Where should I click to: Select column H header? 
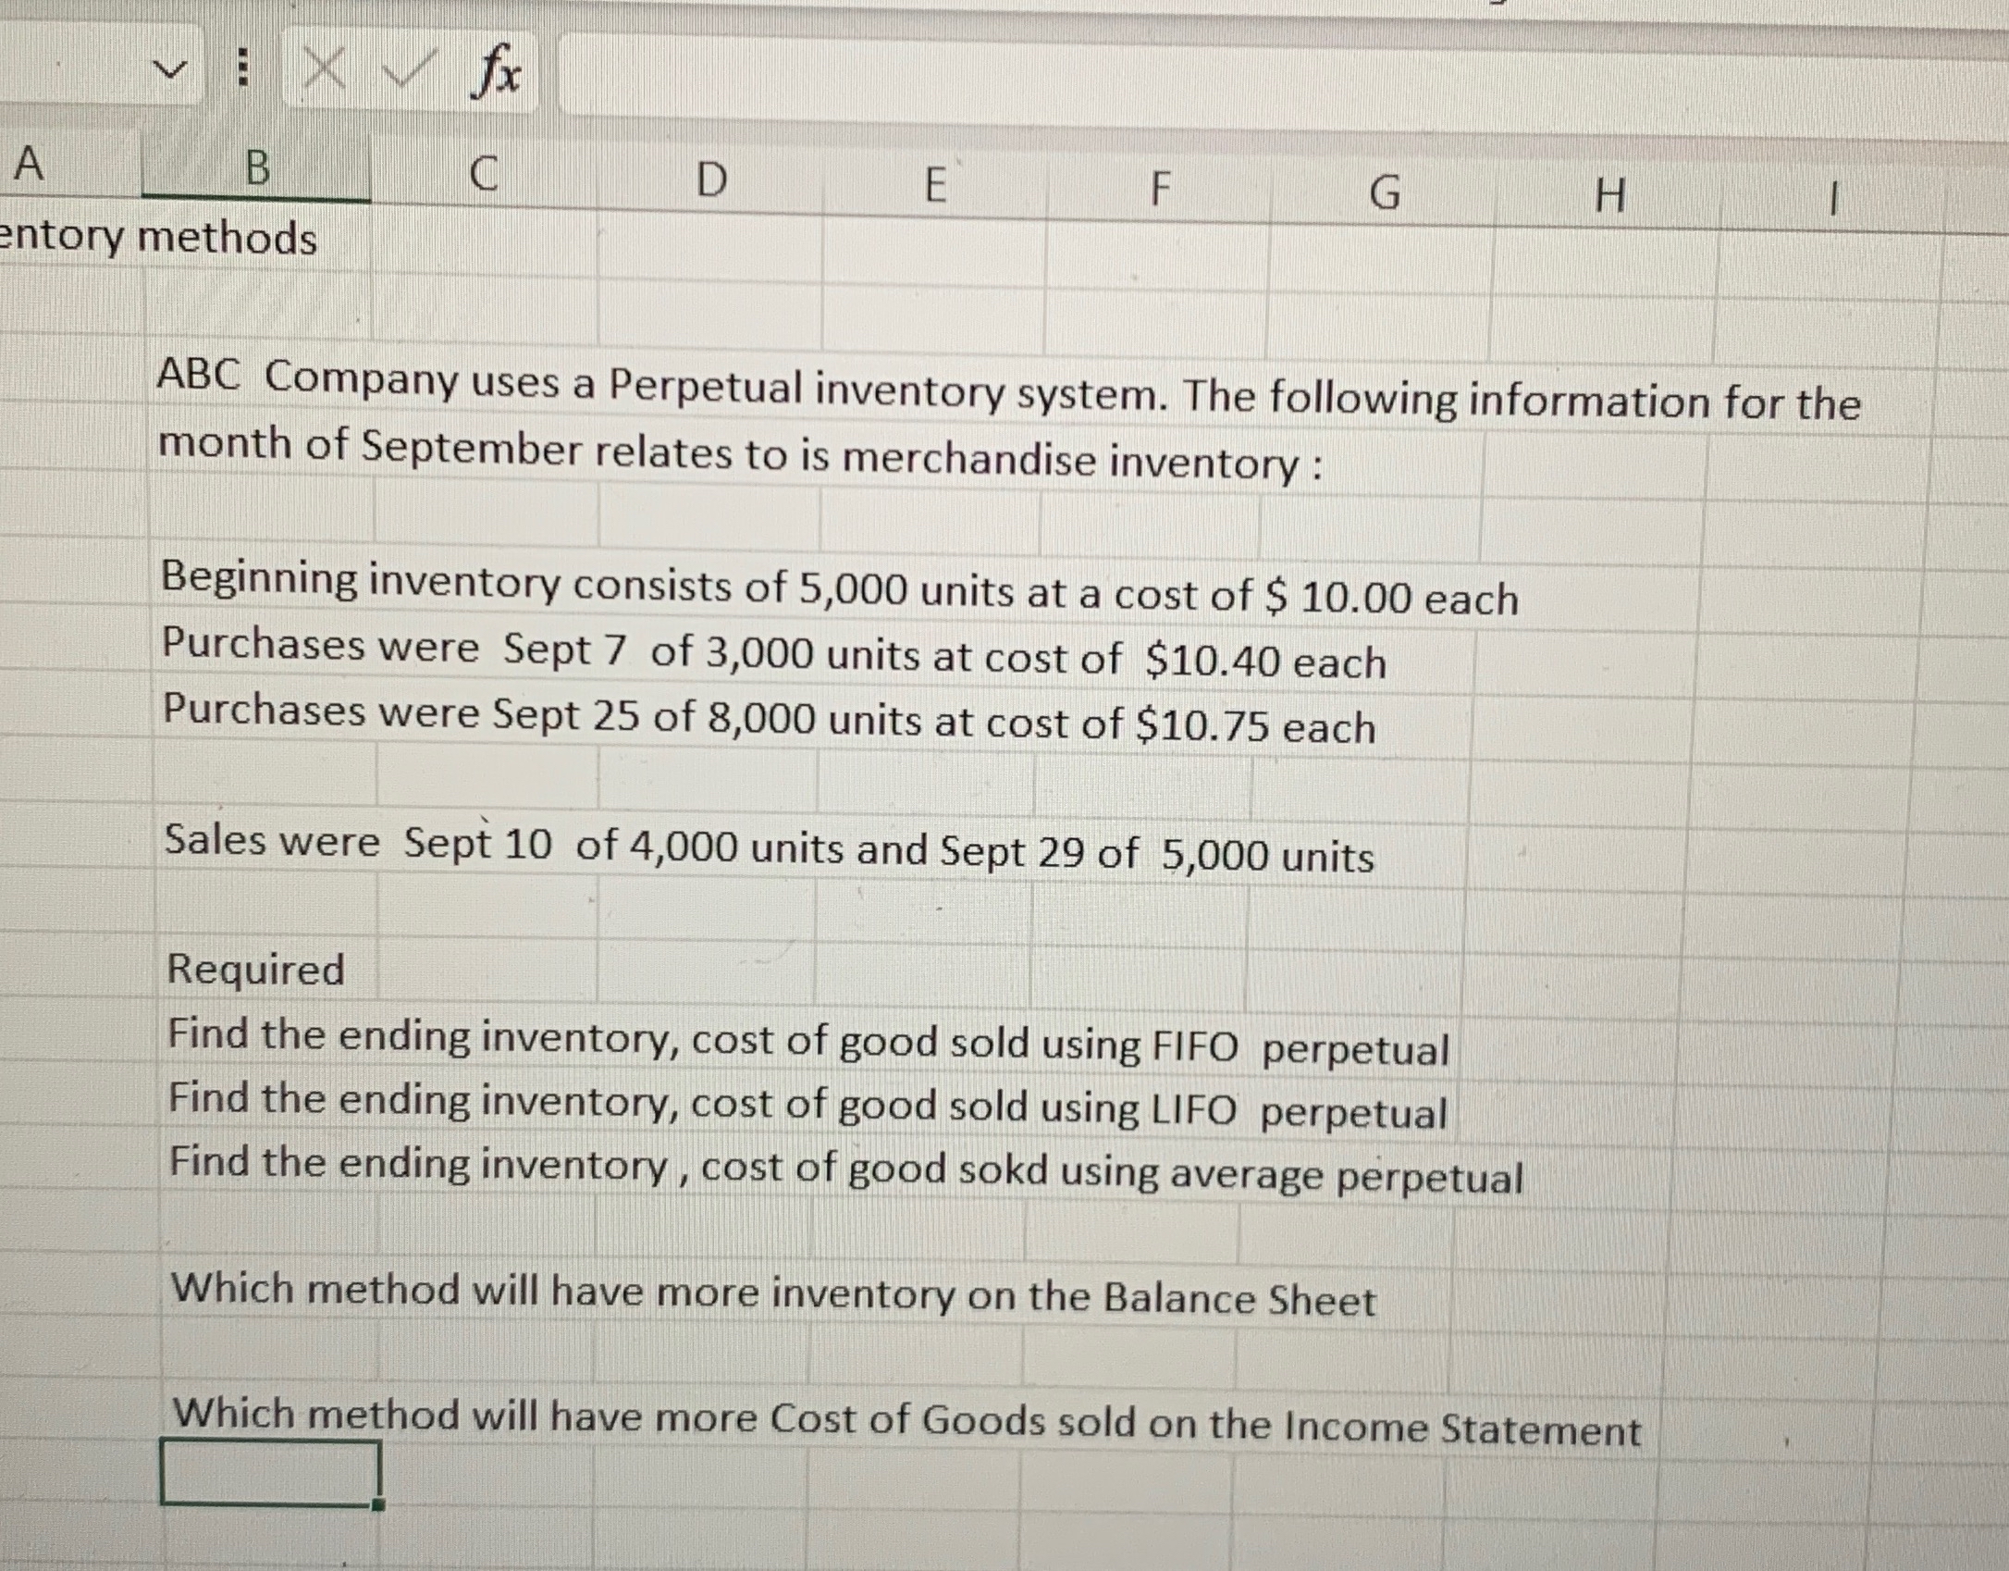pyautogui.click(x=1609, y=197)
